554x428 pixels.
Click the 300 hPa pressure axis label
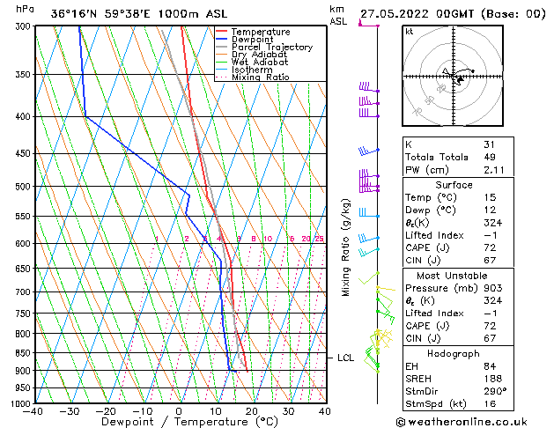(23, 26)
